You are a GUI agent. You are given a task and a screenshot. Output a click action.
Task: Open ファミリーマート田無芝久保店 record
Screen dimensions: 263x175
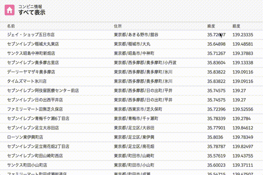click(x=35, y=109)
